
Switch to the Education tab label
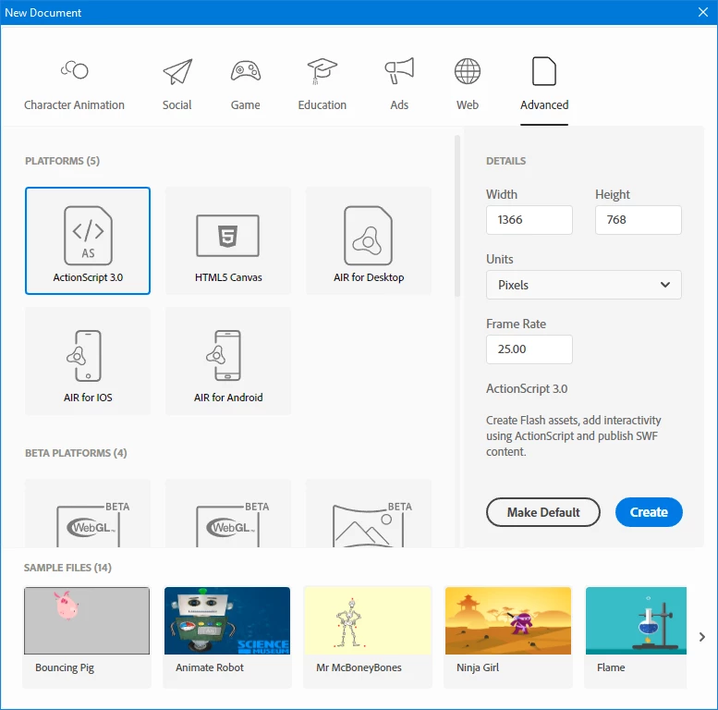(322, 104)
